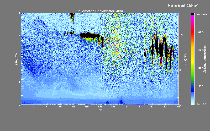This screenshot has height=131, width=210.
Task: Click the "5" tick on kft axis
Action: click(x=180, y=70)
